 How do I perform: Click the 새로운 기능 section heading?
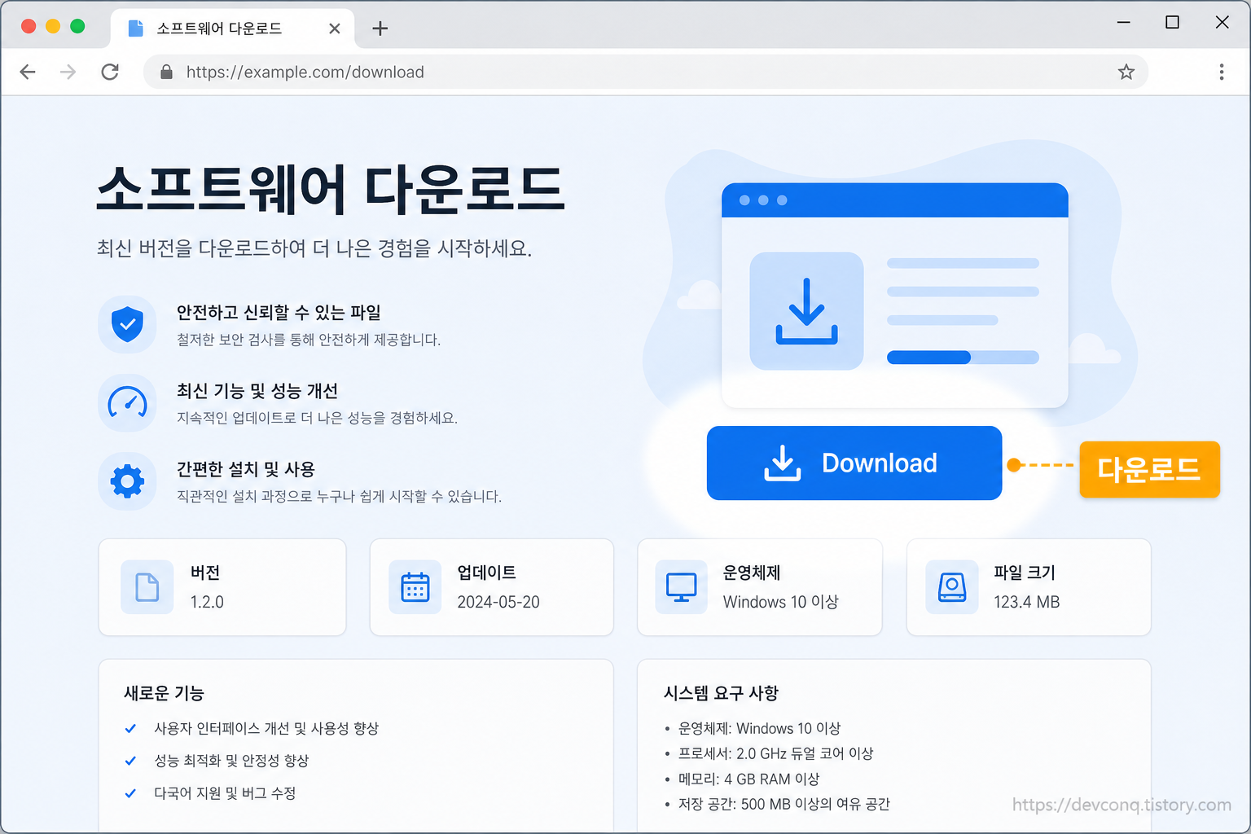pos(164,693)
